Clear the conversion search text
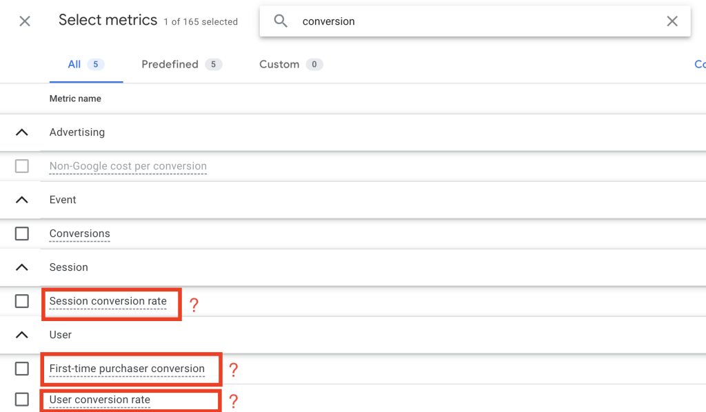Viewport: 706px width, 412px height. [672, 21]
